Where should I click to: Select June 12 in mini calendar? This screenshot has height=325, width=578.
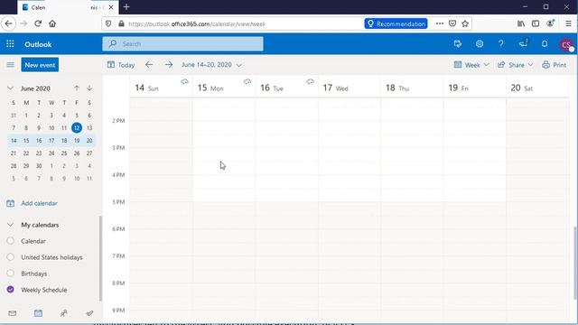click(x=77, y=128)
